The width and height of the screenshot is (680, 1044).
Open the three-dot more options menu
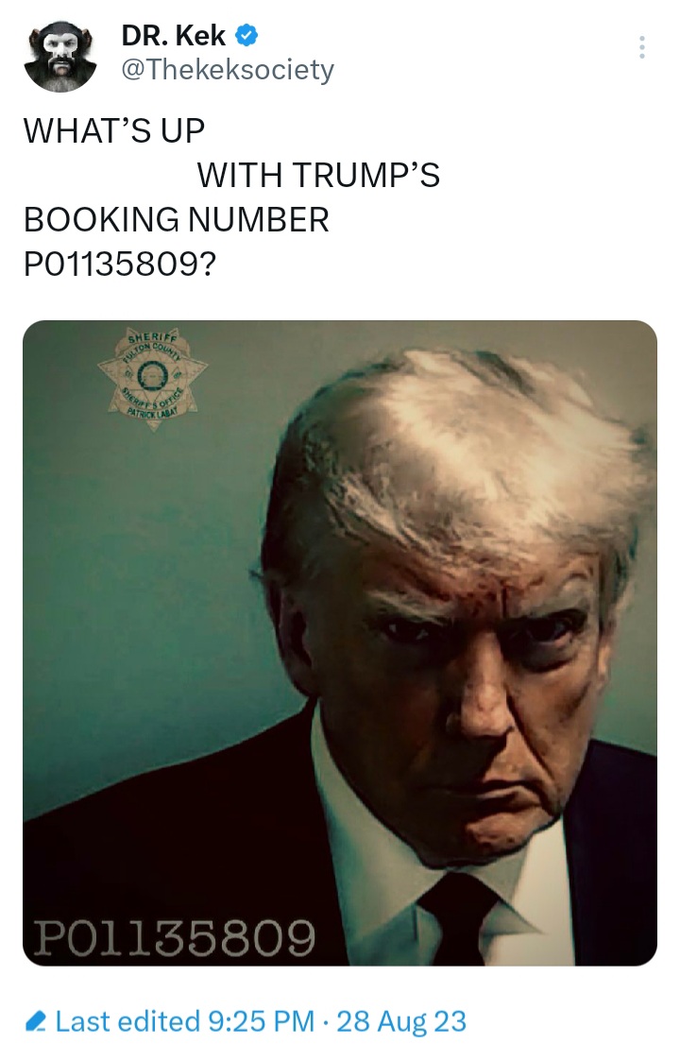641,47
